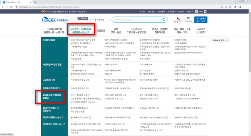The image size is (251, 136).
Task: Expand plus icon beside 법인 사업자등록 신청
Action: 158,95
